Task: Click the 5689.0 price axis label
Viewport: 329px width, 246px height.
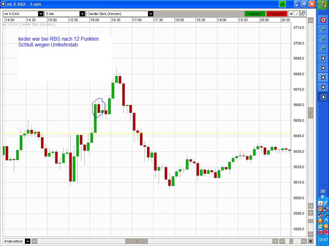Action: tap(299, 74)
